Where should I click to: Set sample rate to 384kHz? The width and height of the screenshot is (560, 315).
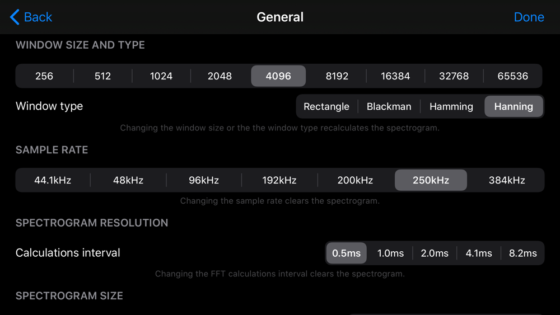(x=507, y=180)
